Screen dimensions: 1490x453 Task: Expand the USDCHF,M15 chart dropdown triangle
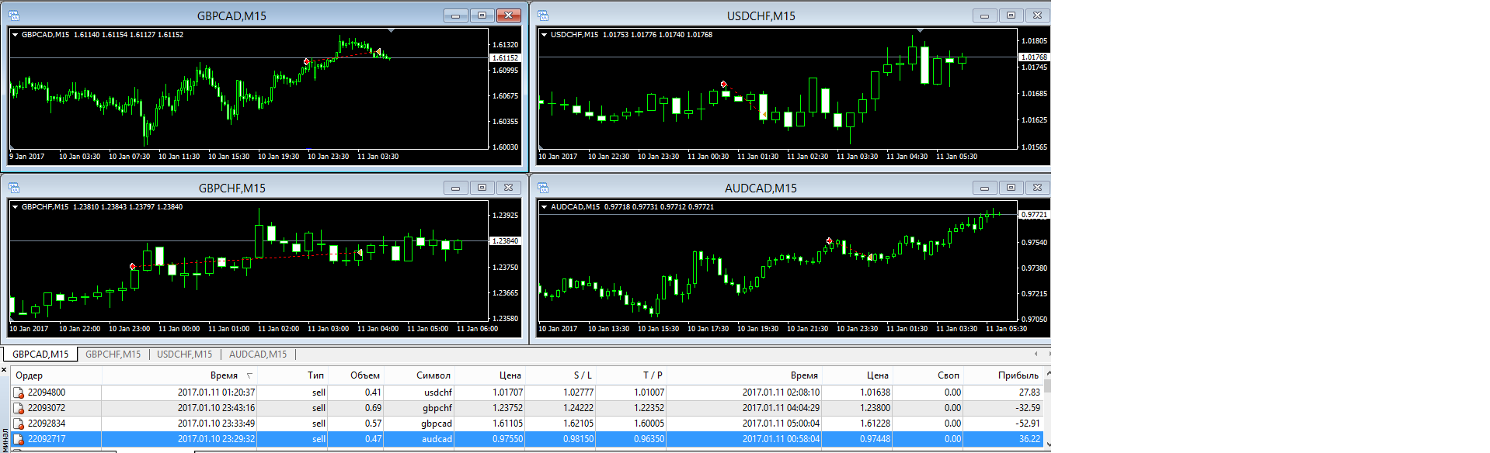click(544, 35)
